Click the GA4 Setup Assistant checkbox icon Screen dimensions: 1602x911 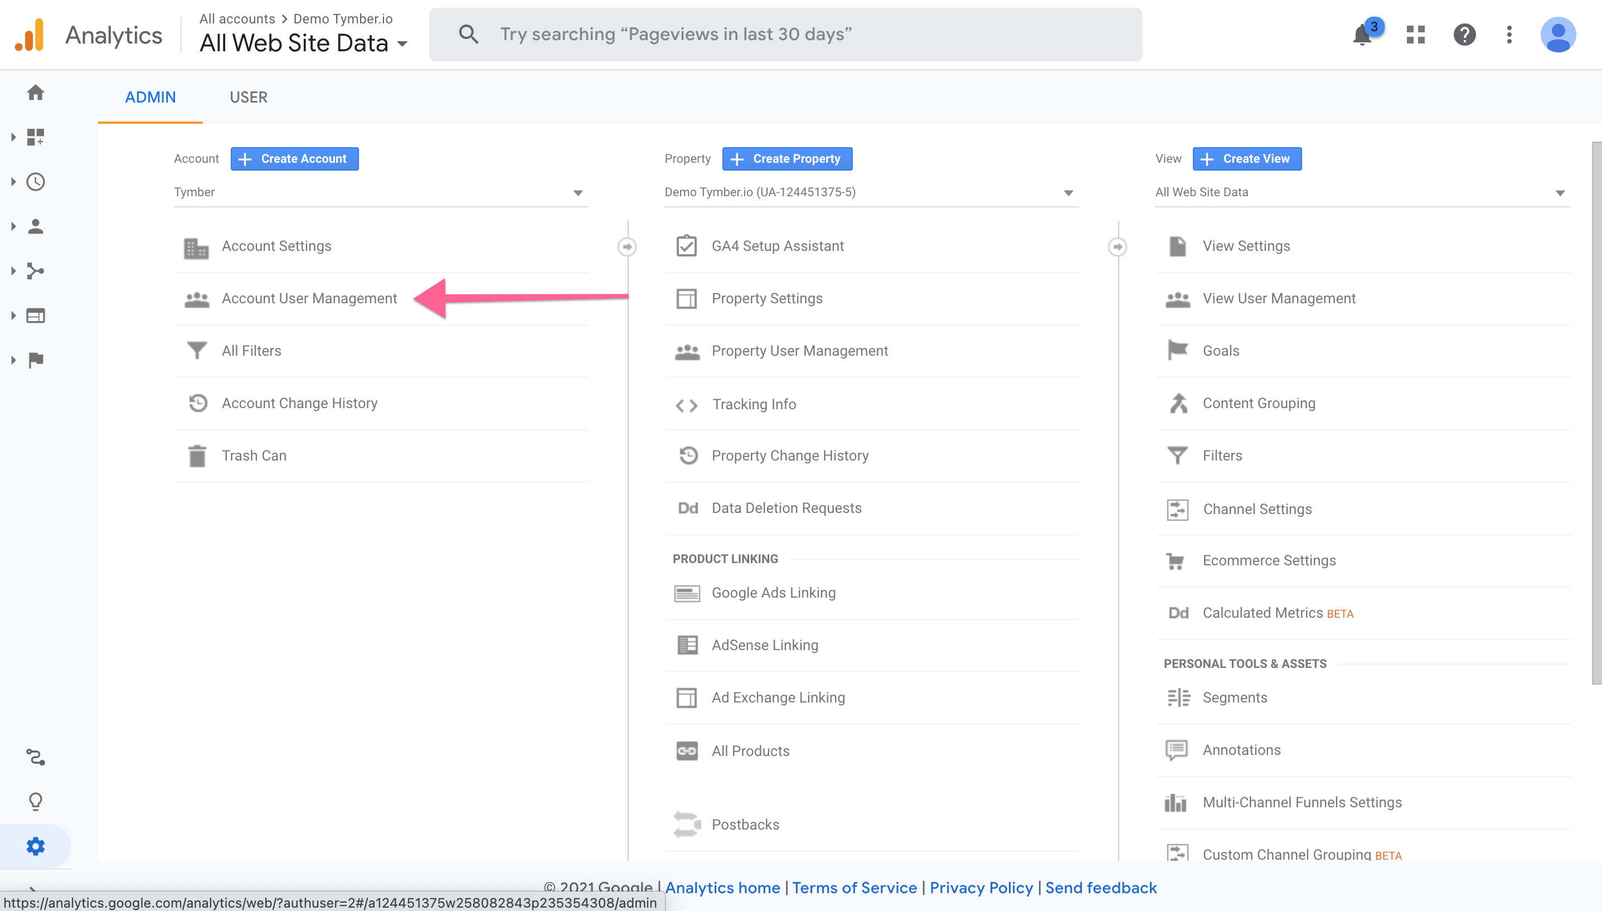pos(686,246)
